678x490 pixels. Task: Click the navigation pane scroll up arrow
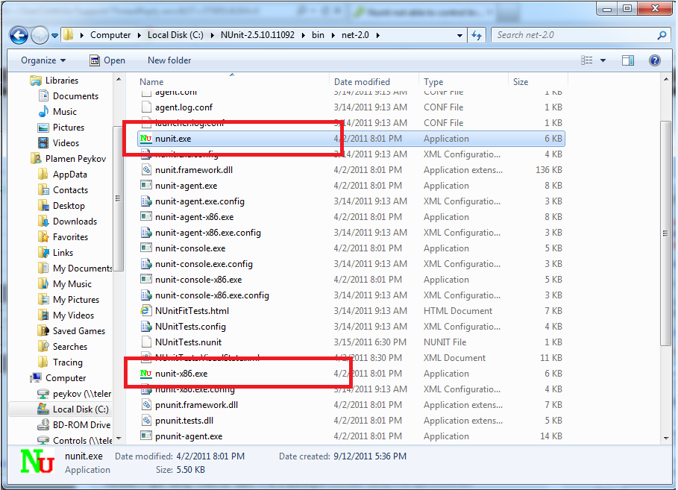[119, 80]
